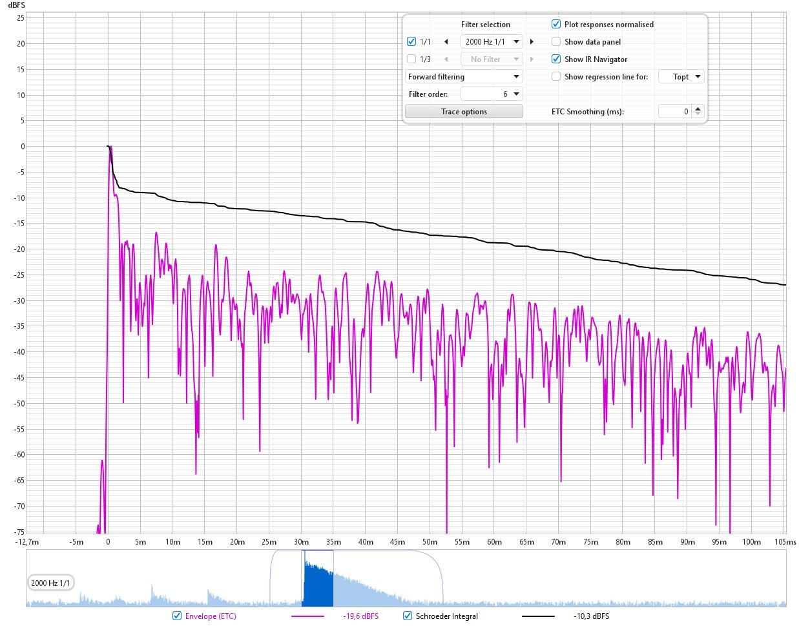Click next arrow beside No Filter box
The width and height of the screenshot is (799, 626).
(532, 59)
